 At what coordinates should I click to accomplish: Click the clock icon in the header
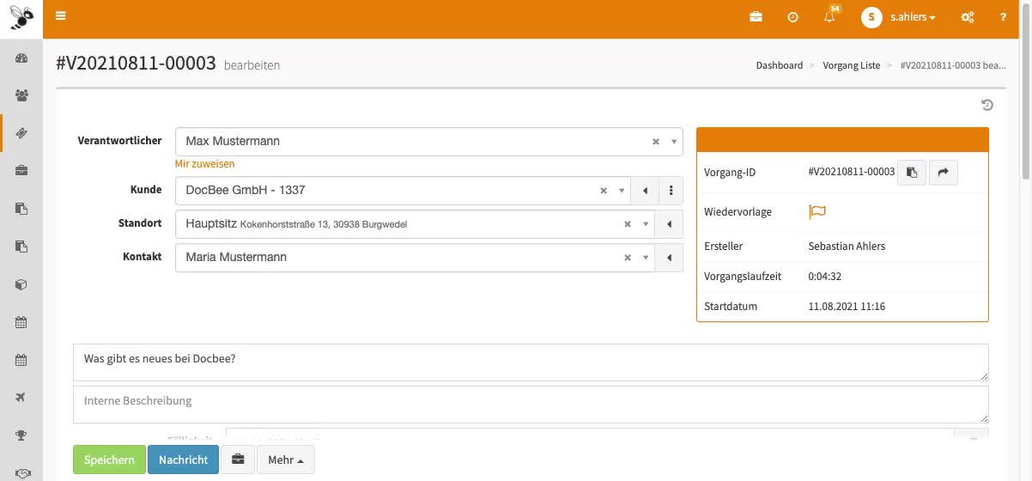point(792,17)
